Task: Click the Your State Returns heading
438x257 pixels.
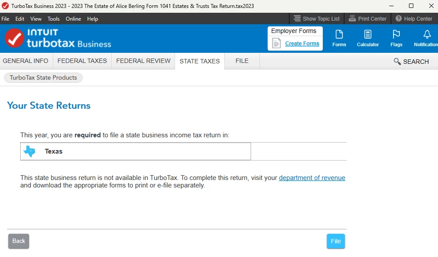Action: (x=49, y=106)
